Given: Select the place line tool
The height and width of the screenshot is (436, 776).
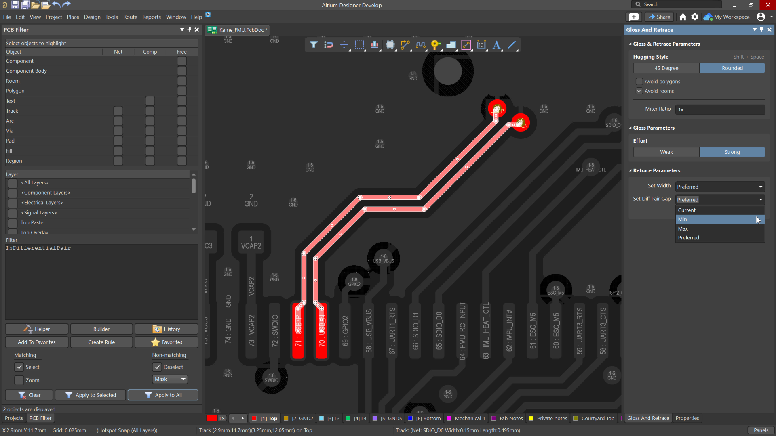Looking at the screenshot, I should click(x=512, y=45).
